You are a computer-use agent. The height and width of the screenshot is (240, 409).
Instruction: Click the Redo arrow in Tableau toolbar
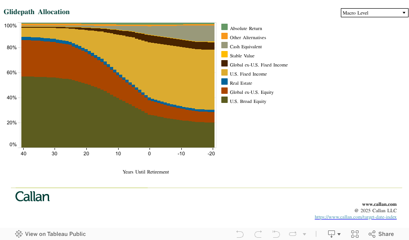[x=258, y=234]
